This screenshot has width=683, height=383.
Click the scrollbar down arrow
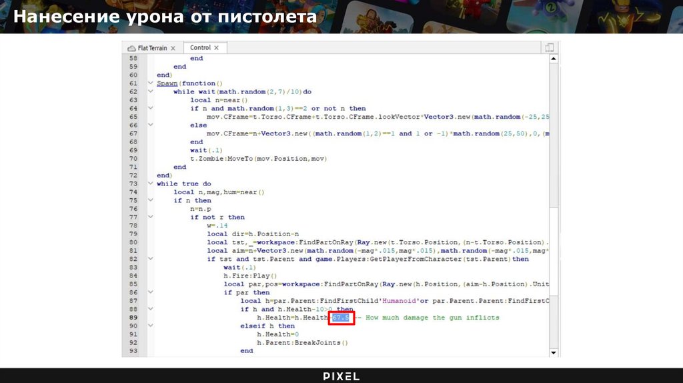[553, 352]
